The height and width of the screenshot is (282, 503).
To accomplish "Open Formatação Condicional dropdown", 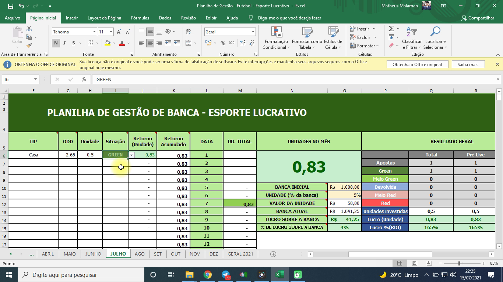I will [276, 38].
